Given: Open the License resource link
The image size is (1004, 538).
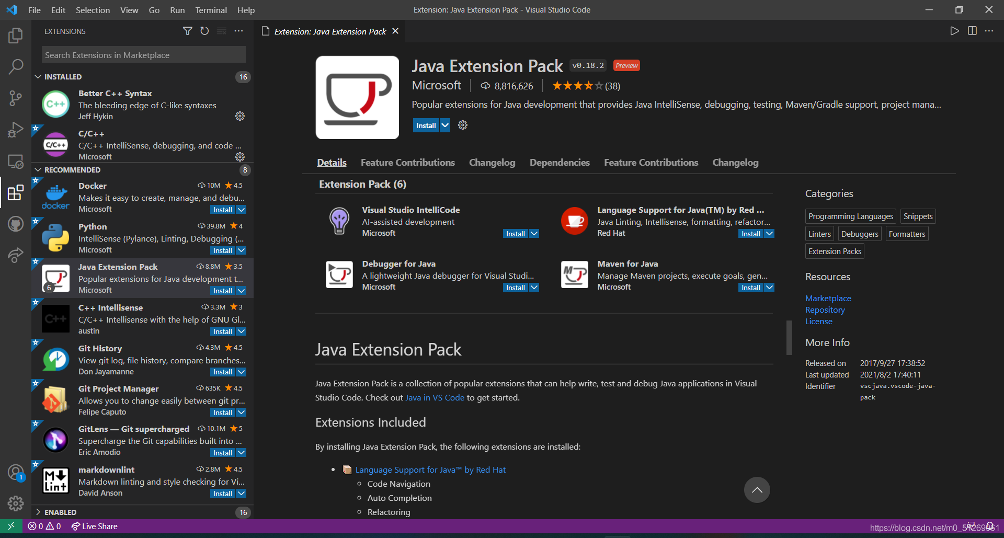Looking at the screenshot, I should (x=819, y=321).
